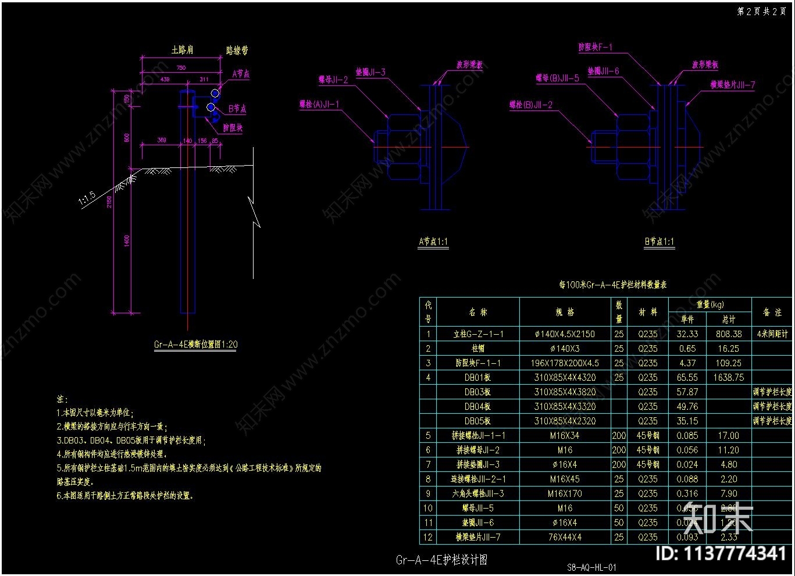The width and height of the screenshot is (795, 576).
Task: Select the "螺栓(B)JII-2" leader label
Action: click(x=532, y=105)
